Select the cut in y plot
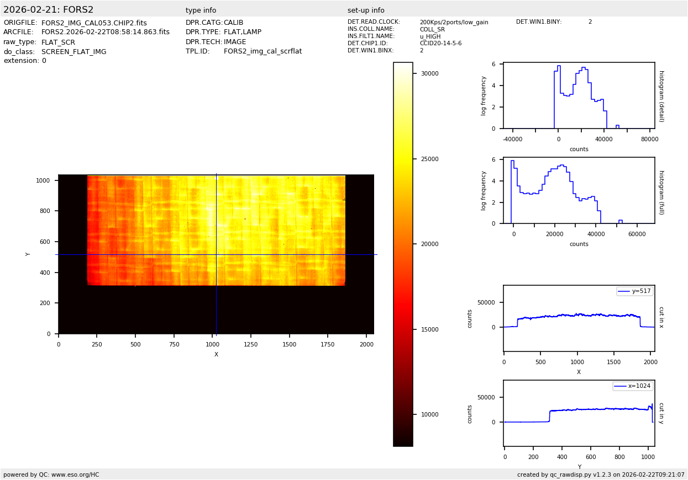This screenshot has height=480, width=688. tap(579, 413)
